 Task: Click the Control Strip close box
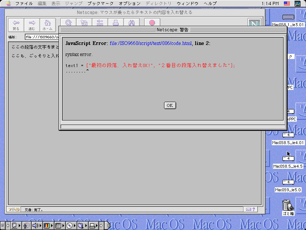[x=3, y=226]
